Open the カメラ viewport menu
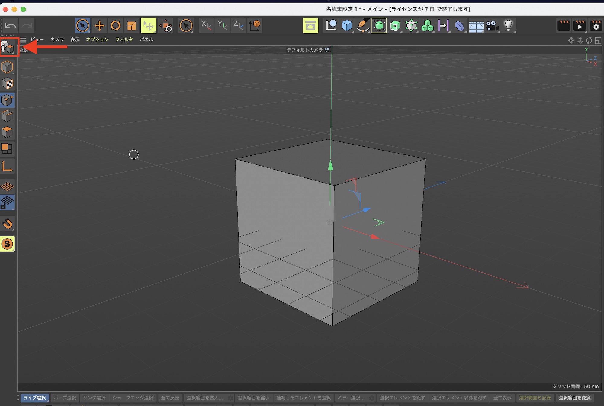Image resolution: width=604 pixels, height=406 pixels. [57, 40]
